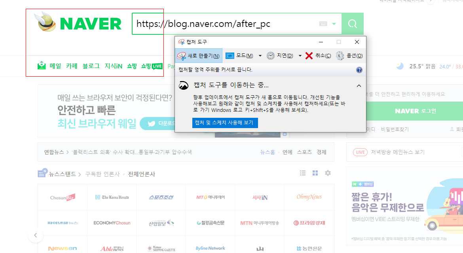The image size is (463, 253).
Task: Click the 시사IN press logo
Action: pyautogui.click(x=260, y=197)
